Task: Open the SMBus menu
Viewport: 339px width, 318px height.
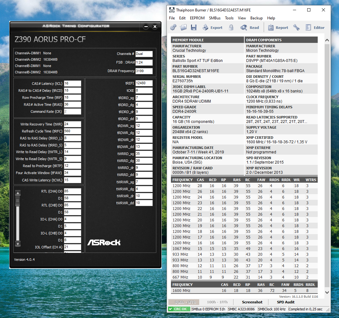Action: [216, 18]
